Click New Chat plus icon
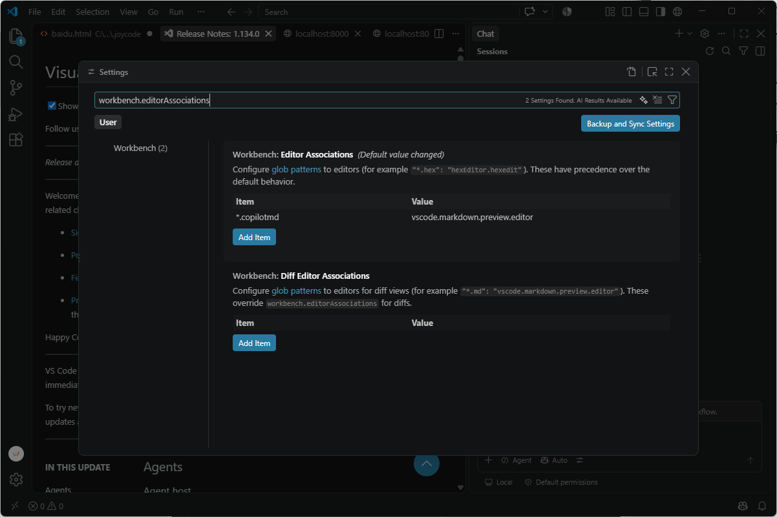777x517 pixels. pos(679,34)
